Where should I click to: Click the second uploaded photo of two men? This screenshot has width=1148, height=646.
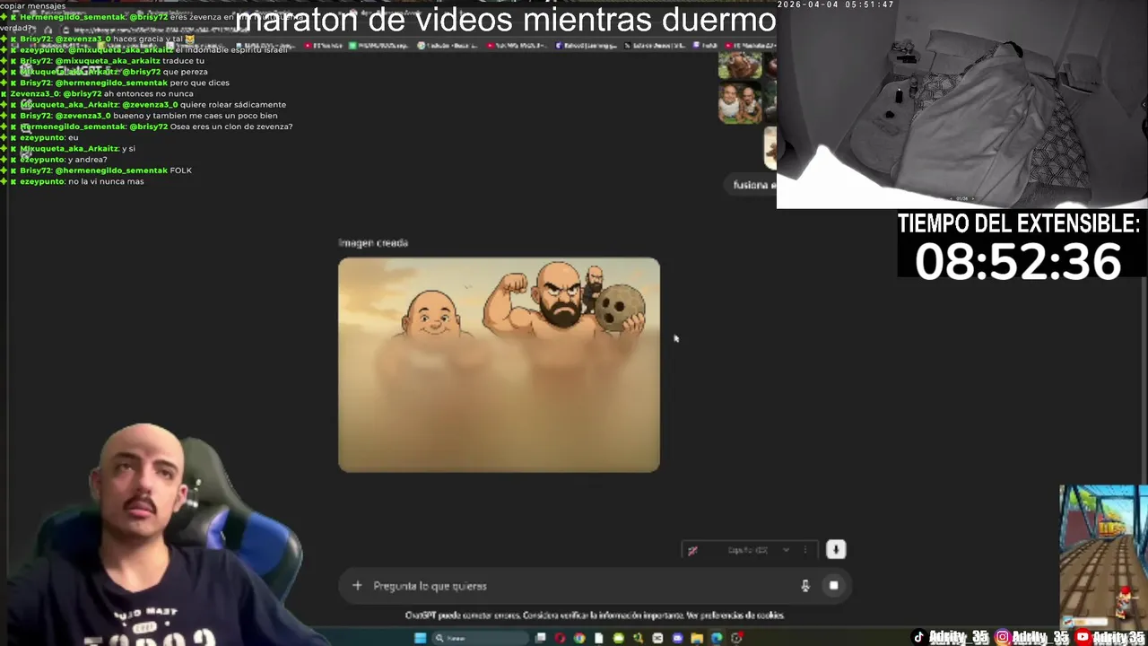coord(740,102)
